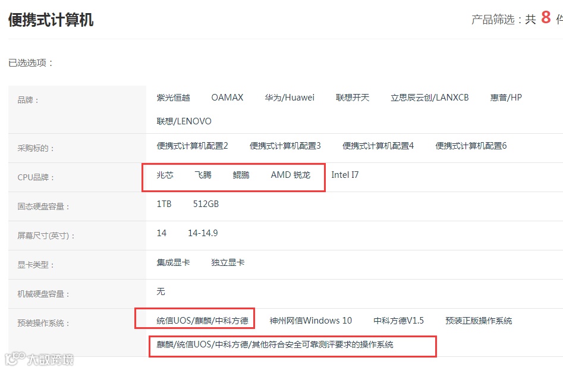Select 中科方德V1.5 operating system
The width and height of the screenshot is (563, 370).
(x=398, y=321)
